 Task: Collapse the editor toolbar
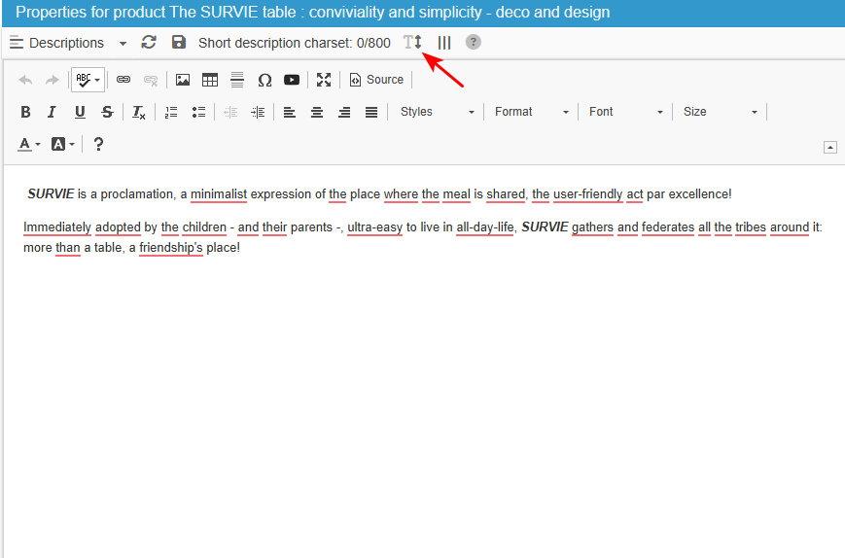(x=829, y=147)
